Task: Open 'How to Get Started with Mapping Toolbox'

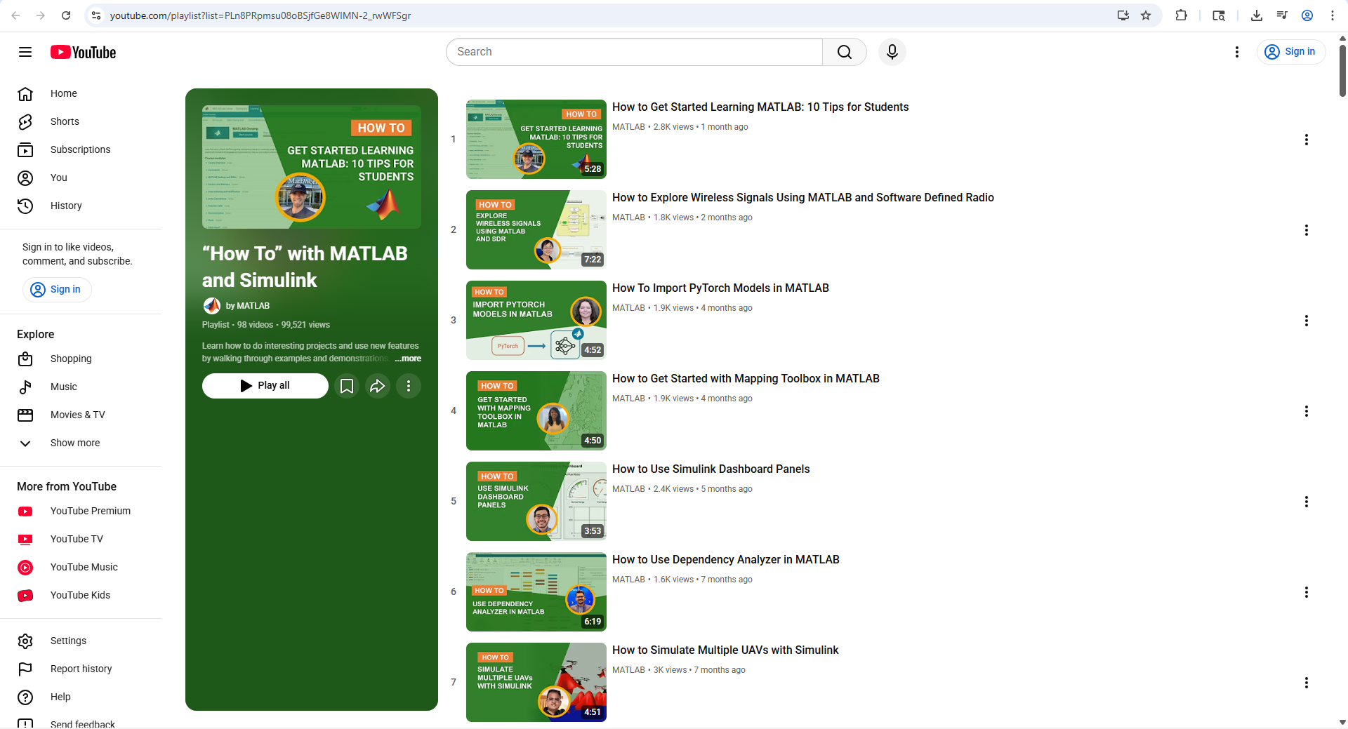Action: coord(746,378)
